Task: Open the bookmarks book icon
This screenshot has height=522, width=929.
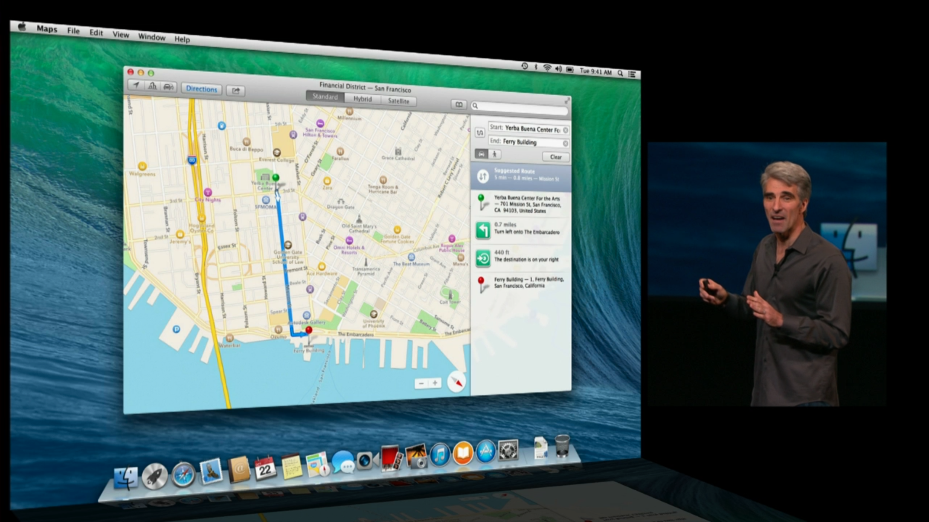Action: coord(458,104)
